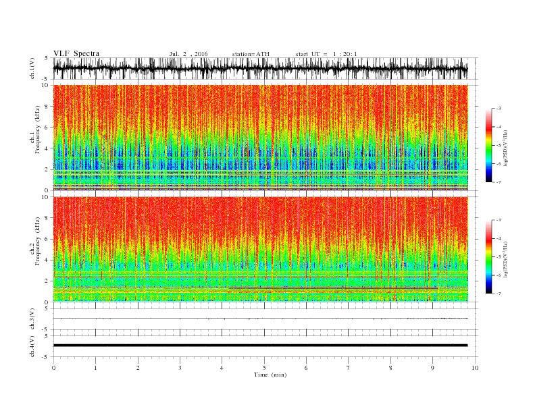Click the "ch.3(V)" axis label
This screenshot has width=535, height=413.
pyautogui.click(x=32, y=319)
